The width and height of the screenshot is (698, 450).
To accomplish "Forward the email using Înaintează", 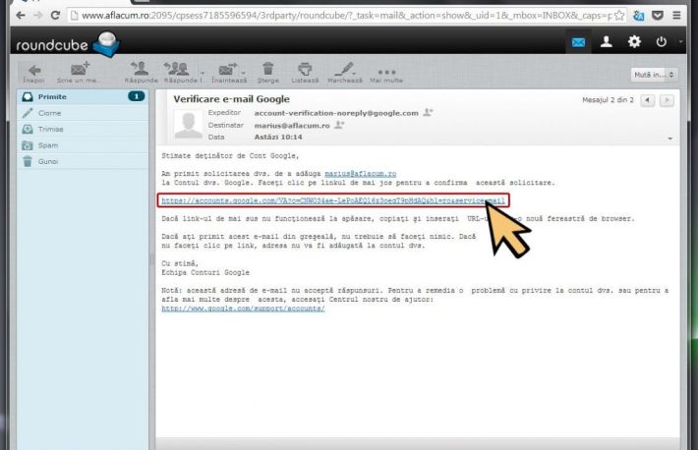I will [x=229, y=72].
